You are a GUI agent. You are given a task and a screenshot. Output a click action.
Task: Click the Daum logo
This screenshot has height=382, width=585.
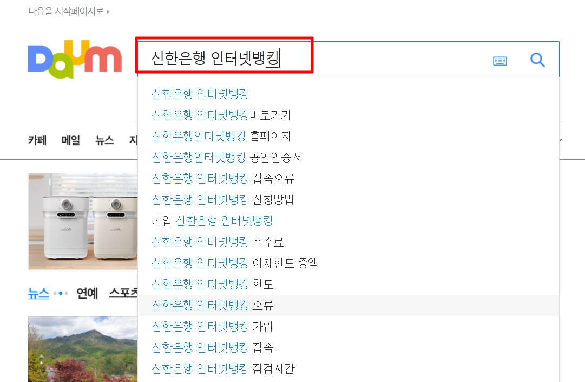(75, 59)
